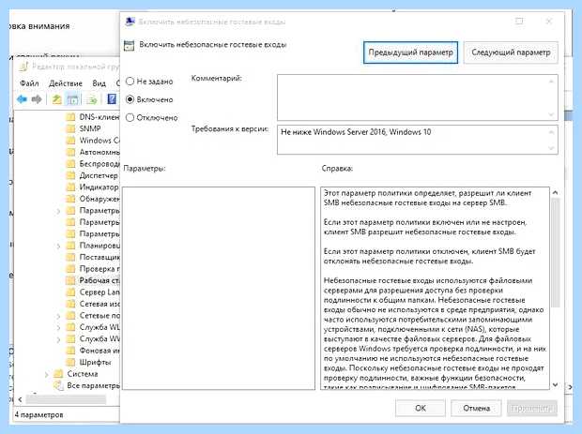
Task: Click the grayed Применить button
Action: (x=532, y=408)
